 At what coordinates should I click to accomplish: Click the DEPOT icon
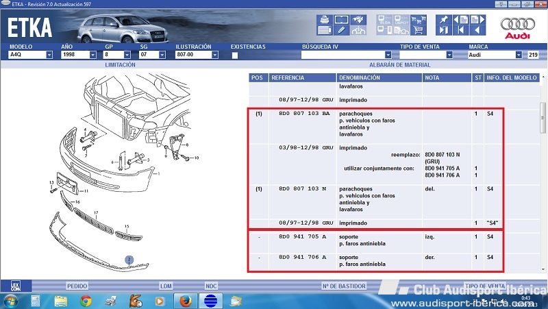[x=401, y=20]
